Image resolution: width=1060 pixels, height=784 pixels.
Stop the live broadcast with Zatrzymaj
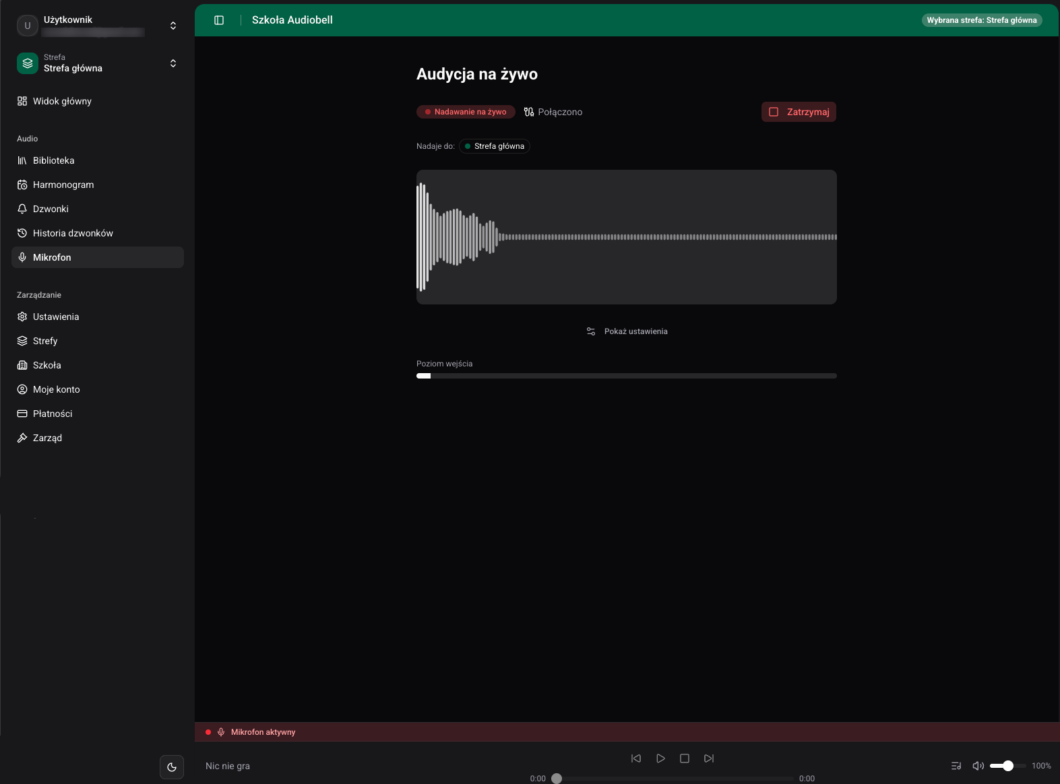(799, 112)
